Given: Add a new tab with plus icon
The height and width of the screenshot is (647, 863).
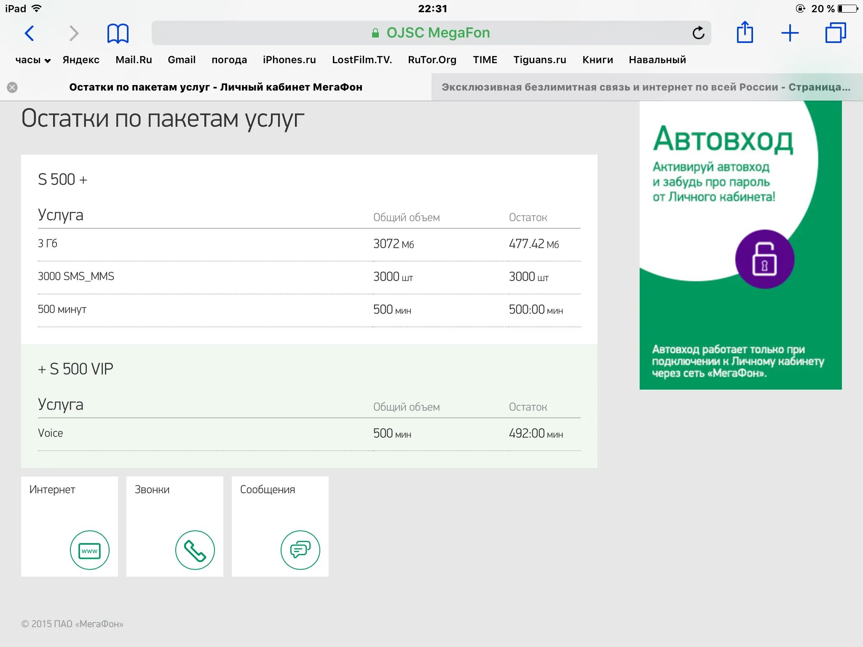Looking at the screenshot, I should (790, 33).
